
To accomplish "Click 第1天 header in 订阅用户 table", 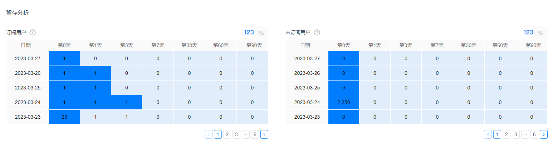I will coord(96,45).
